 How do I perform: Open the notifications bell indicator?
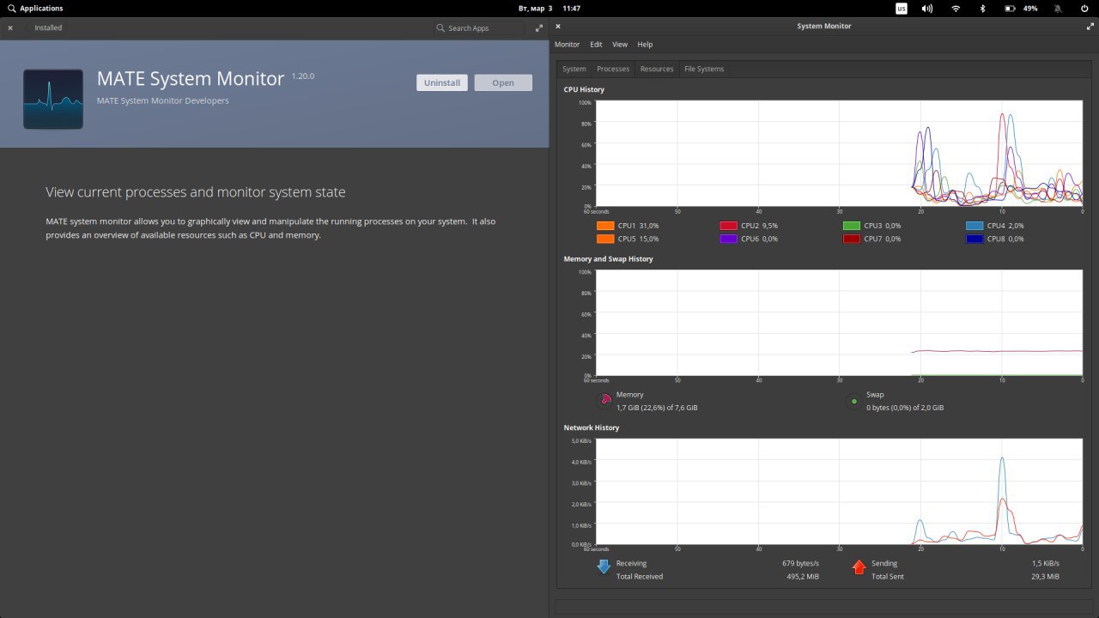1060,9
